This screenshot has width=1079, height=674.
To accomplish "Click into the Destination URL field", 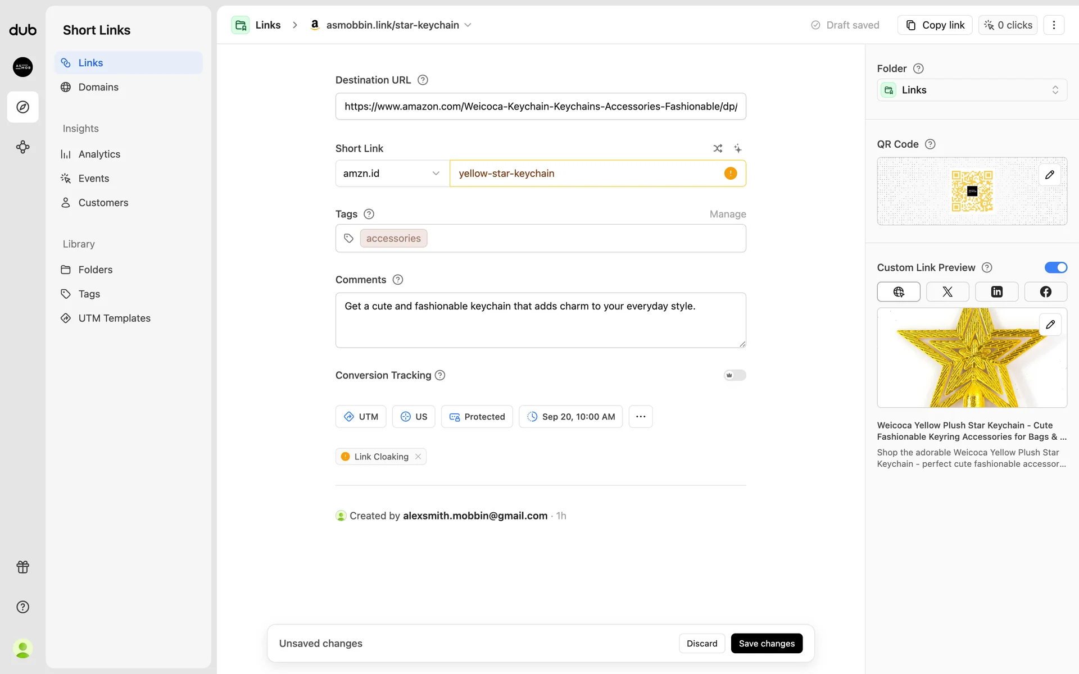I will [x=540, y=107].
